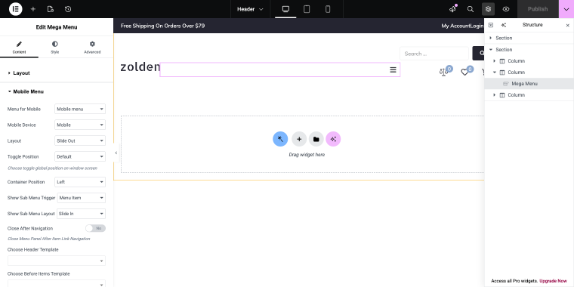Switch to tablet preview mode
Screen dimensions: 574x287
[x=307, y=9]
